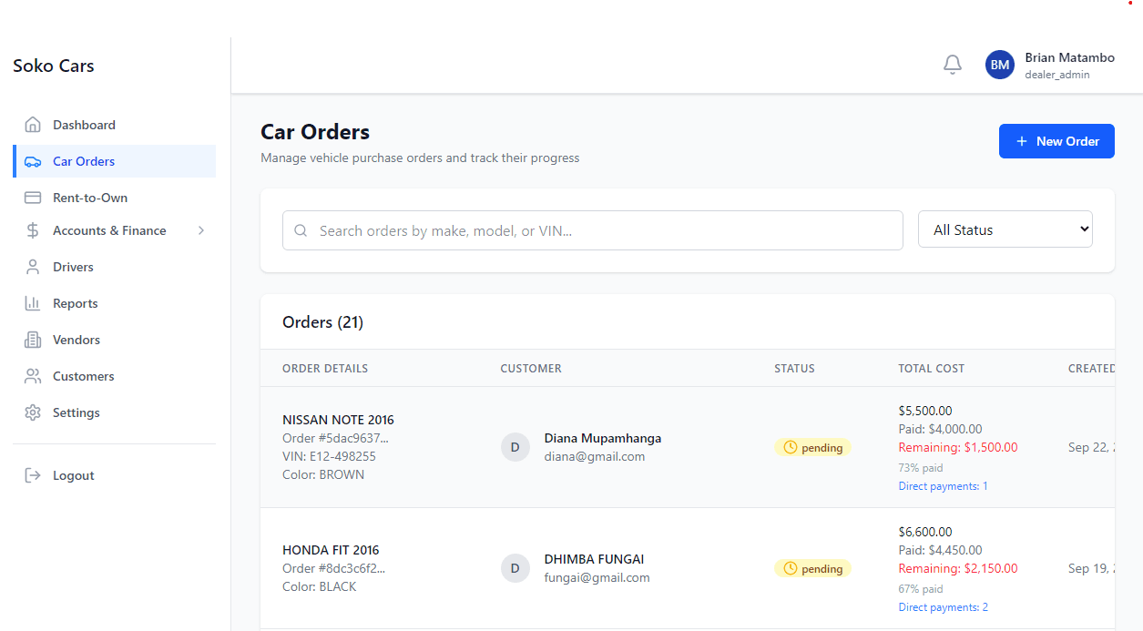Click the Rent-to-Own card icon
The width and height of the screenshot is (1143, 631).
(x=33, y=198)
